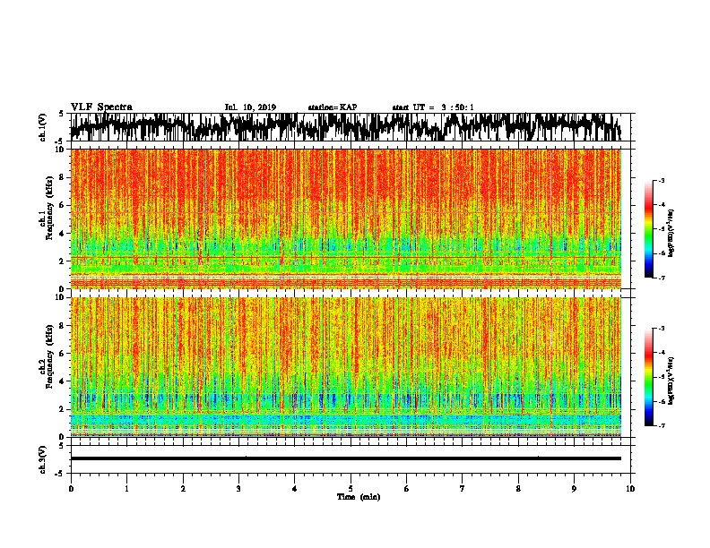This screenshot has height=548, width=710.
Task: Click time axis tick label "7"
Action: click(463, 489)
